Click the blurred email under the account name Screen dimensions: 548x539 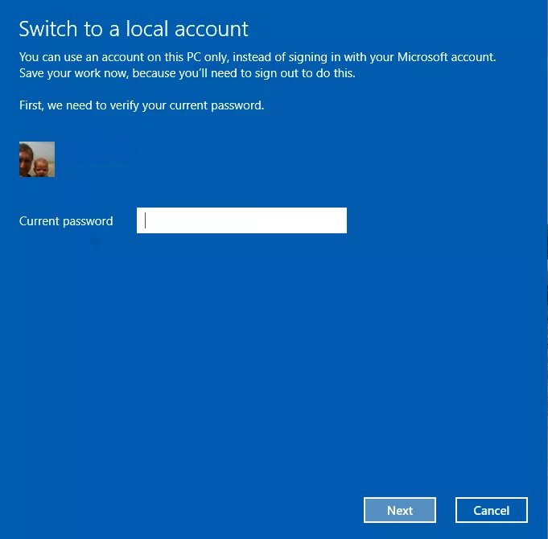[x=101, y=165]
